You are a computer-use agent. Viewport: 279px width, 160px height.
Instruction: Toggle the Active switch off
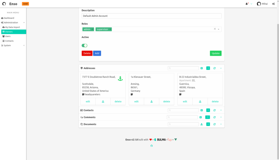[85, 46]
